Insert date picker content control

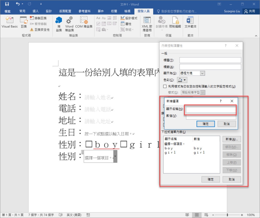(115, 24)
